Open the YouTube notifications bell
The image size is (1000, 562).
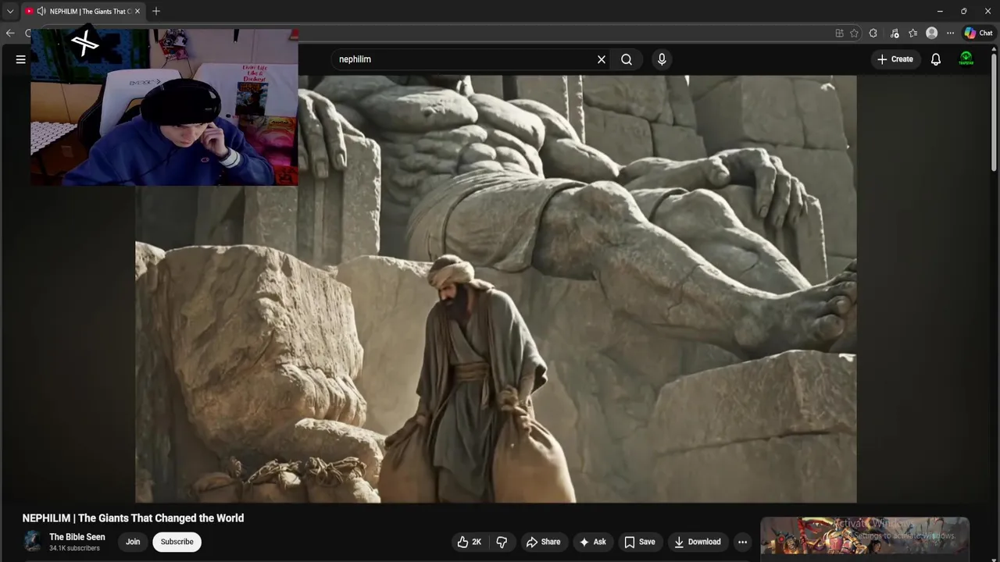936,59
